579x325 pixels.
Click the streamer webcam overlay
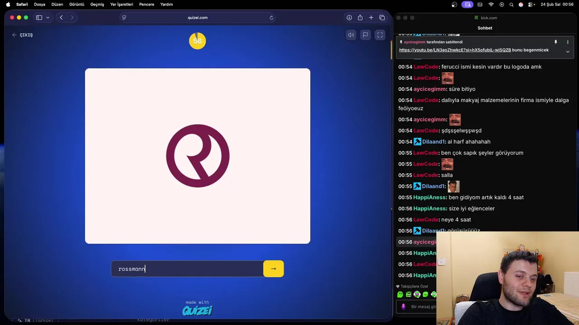pyautogui.click(x=508, y=278)
